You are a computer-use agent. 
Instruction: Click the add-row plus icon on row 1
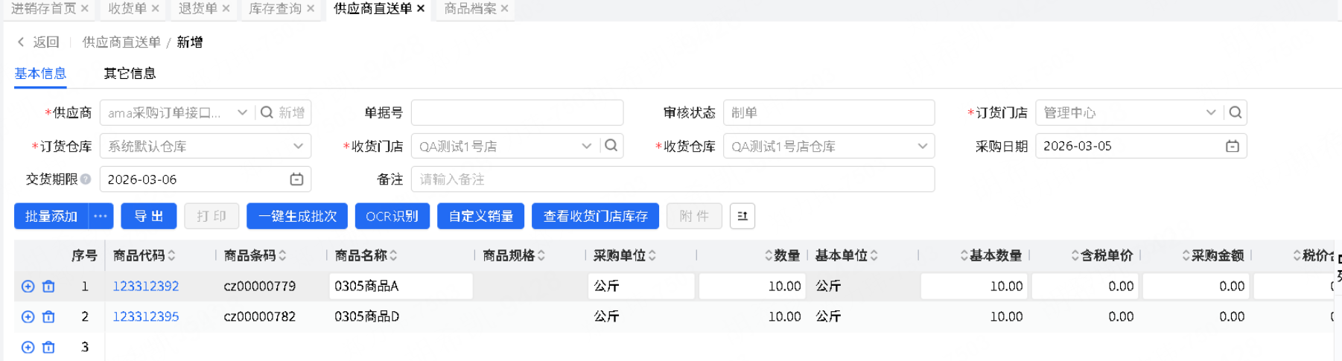click(x=28, y=287)
